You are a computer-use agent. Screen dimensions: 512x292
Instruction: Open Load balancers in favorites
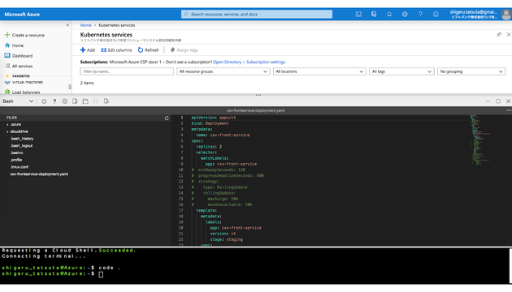tap(22, 92)
